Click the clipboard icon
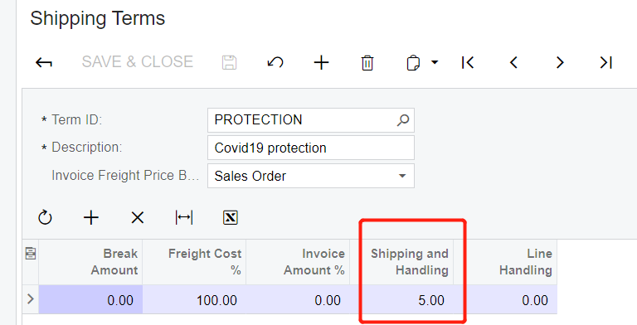The image size is (637, 325). [x=413, y=63]
